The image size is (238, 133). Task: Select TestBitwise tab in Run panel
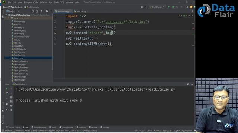click(x=20, y=85)
